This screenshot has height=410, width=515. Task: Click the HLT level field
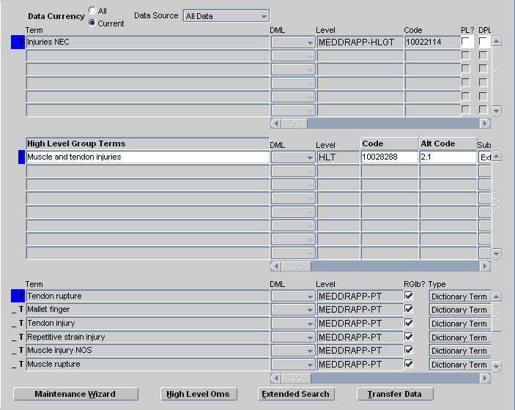point(338,157)
